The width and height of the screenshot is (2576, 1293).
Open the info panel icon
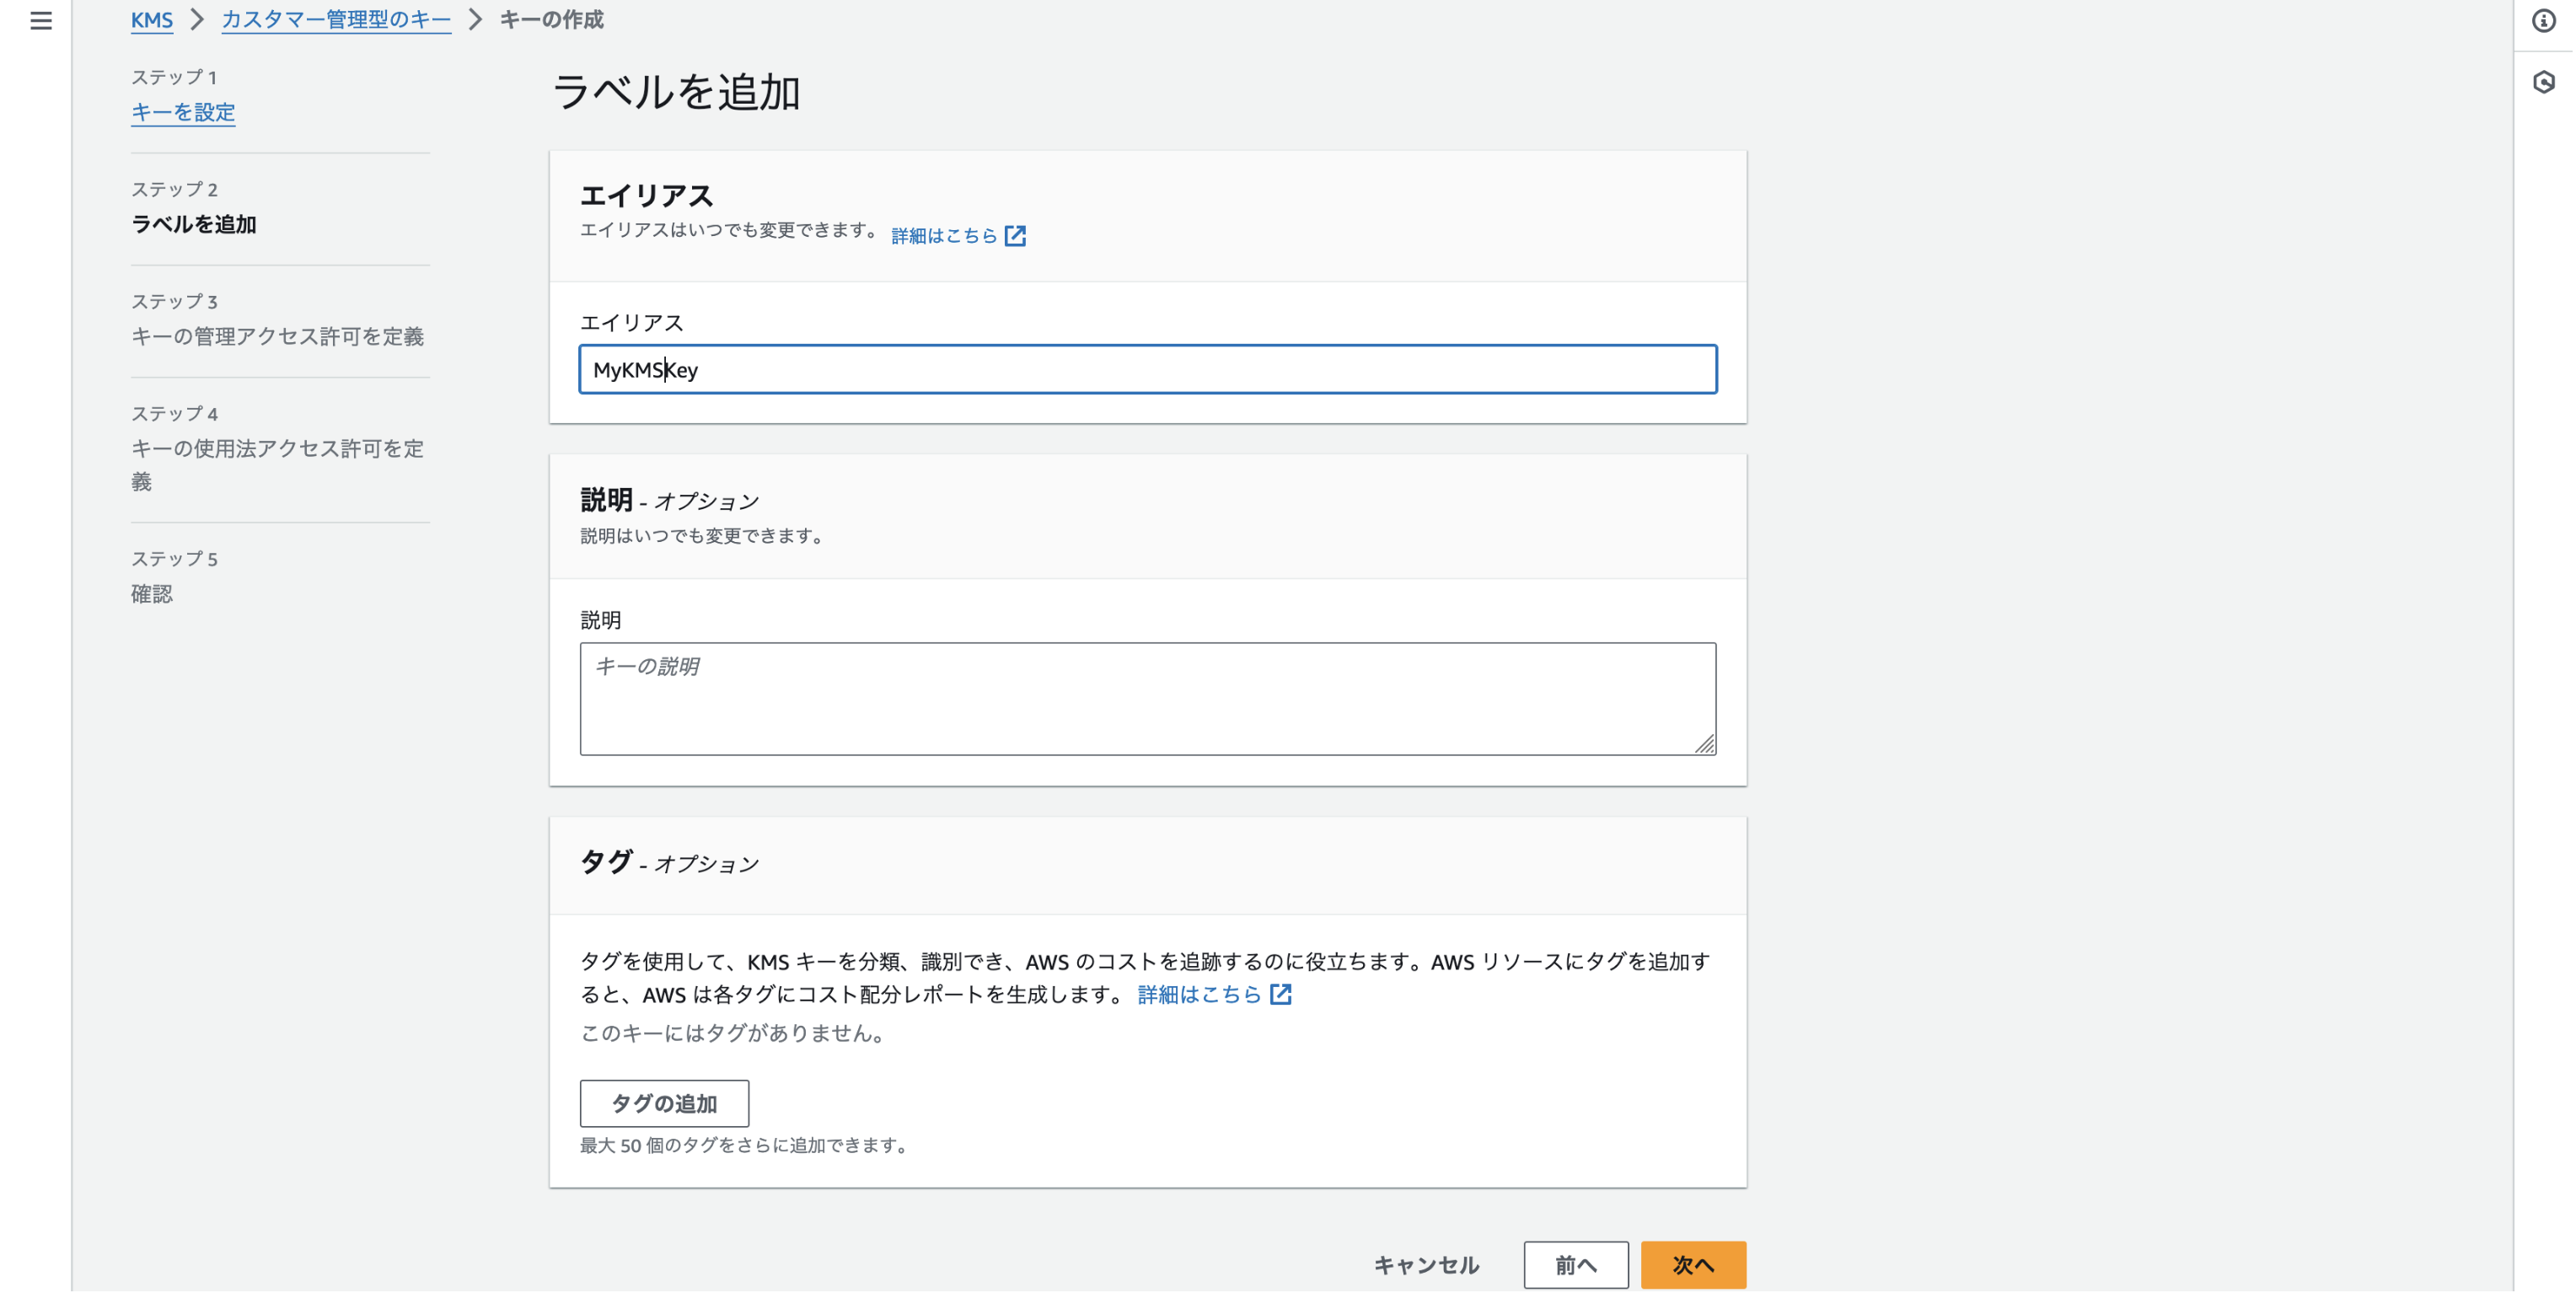pos(2543,20)
